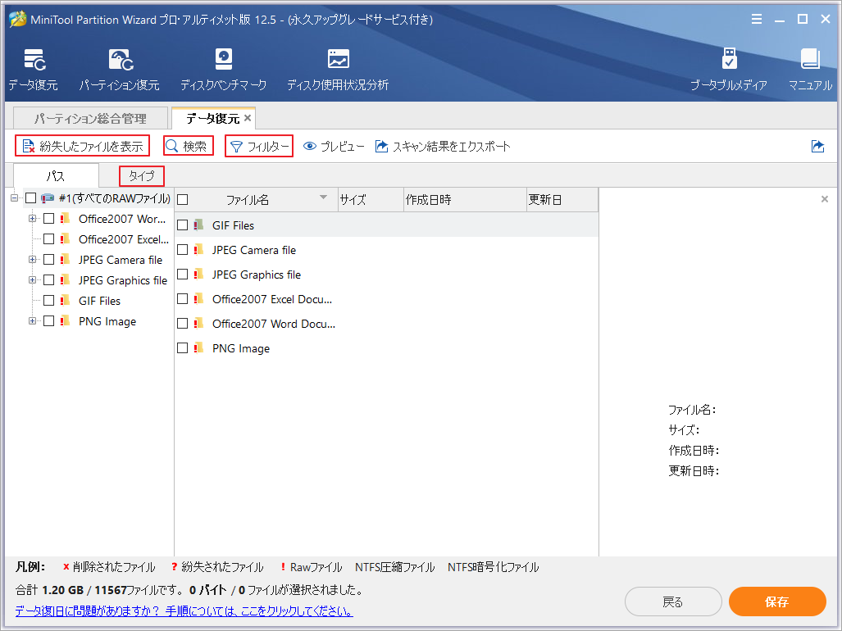Close the データ復元 tab
The height and width of the screenshot is (631, 842).
(x=248, y=118)
